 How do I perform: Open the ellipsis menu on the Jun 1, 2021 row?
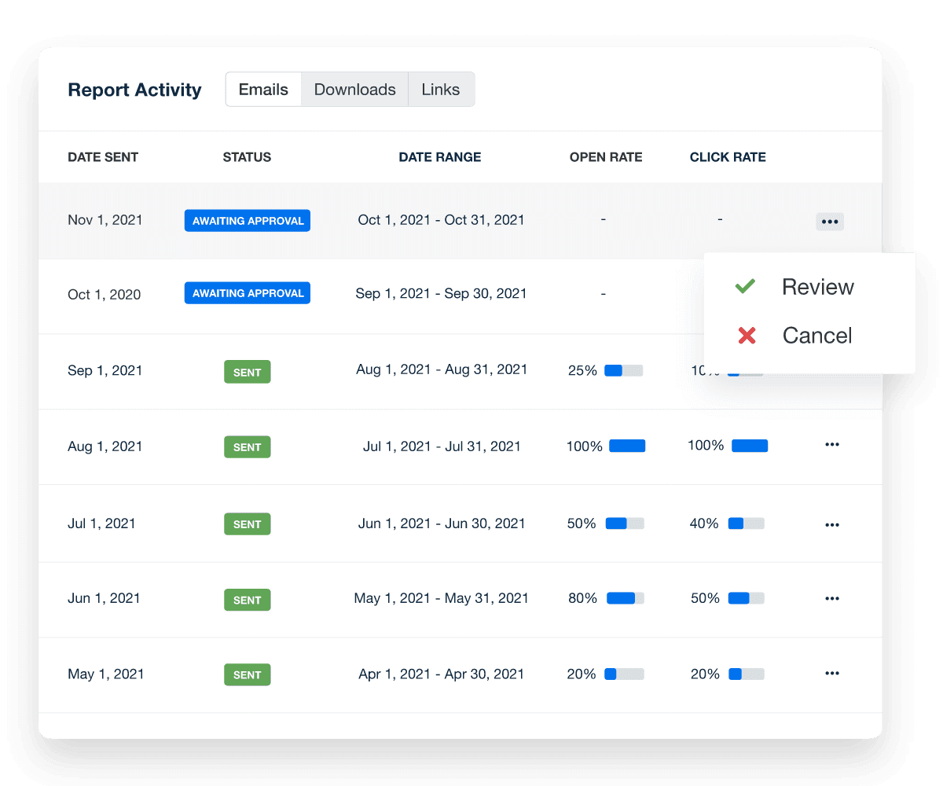click(x=831, y=598)
